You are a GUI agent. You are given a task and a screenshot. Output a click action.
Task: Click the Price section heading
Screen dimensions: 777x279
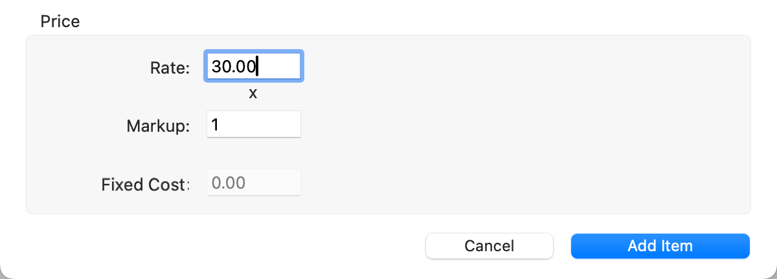point(60,21)
